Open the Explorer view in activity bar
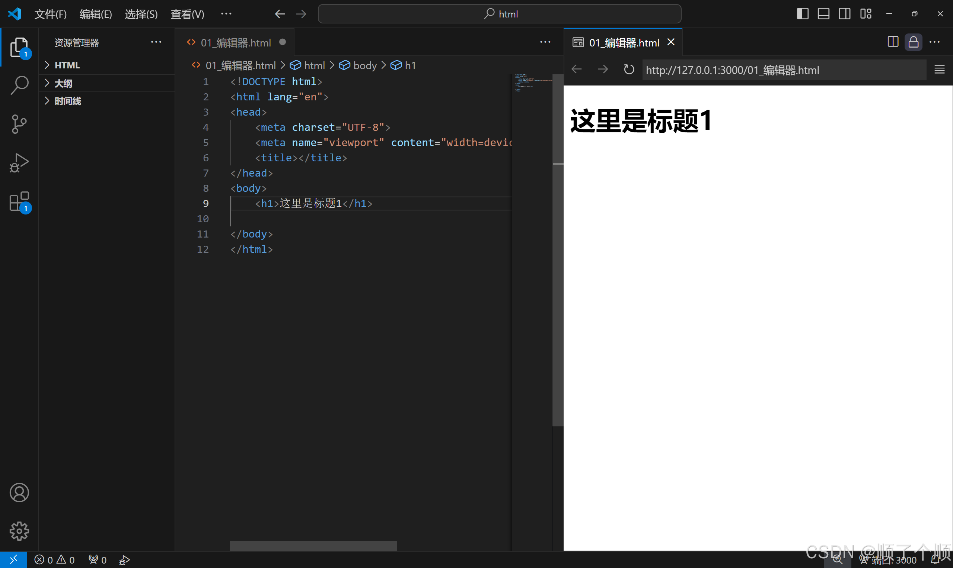 pyautogui.click(x=19, y=48)
